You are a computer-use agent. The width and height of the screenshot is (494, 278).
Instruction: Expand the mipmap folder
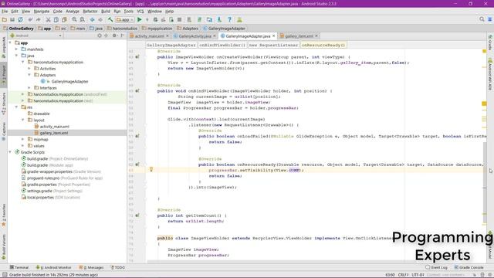(23, 139)
